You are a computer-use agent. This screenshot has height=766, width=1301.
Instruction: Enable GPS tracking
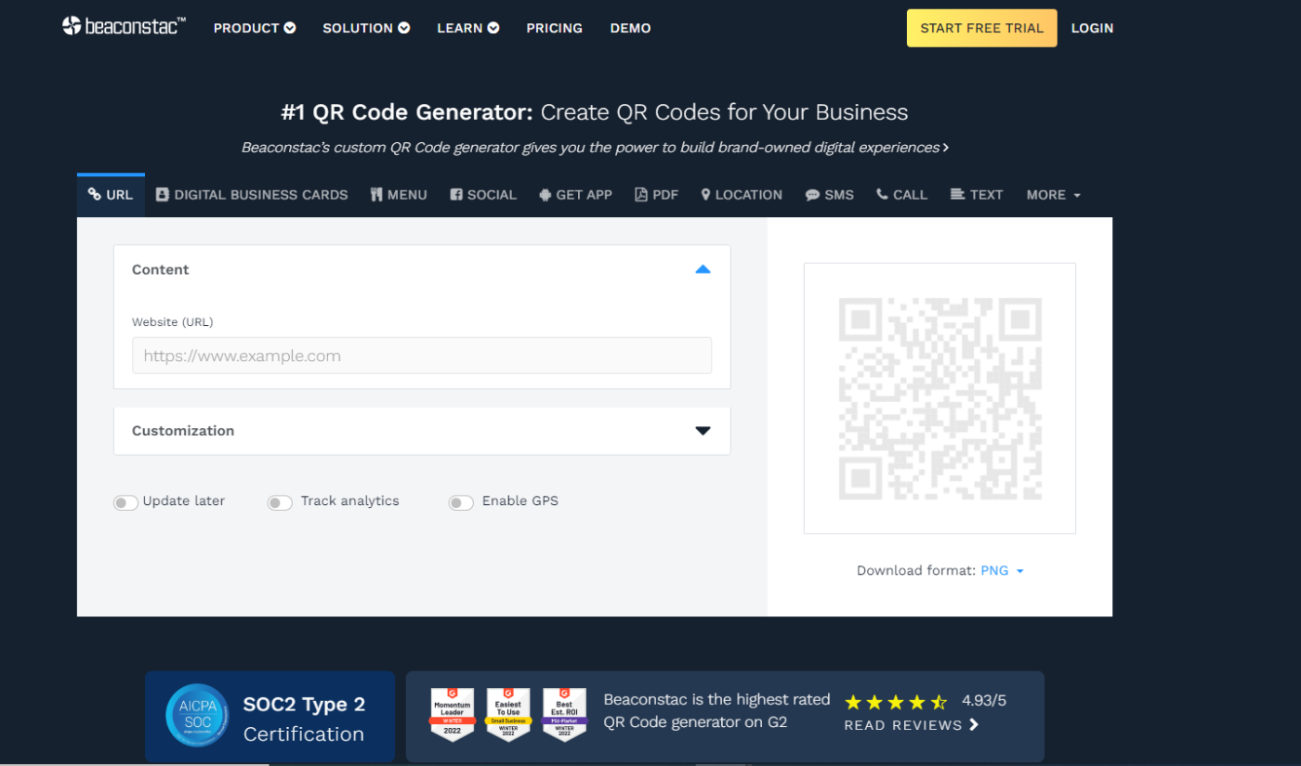[x=461, y=501]
